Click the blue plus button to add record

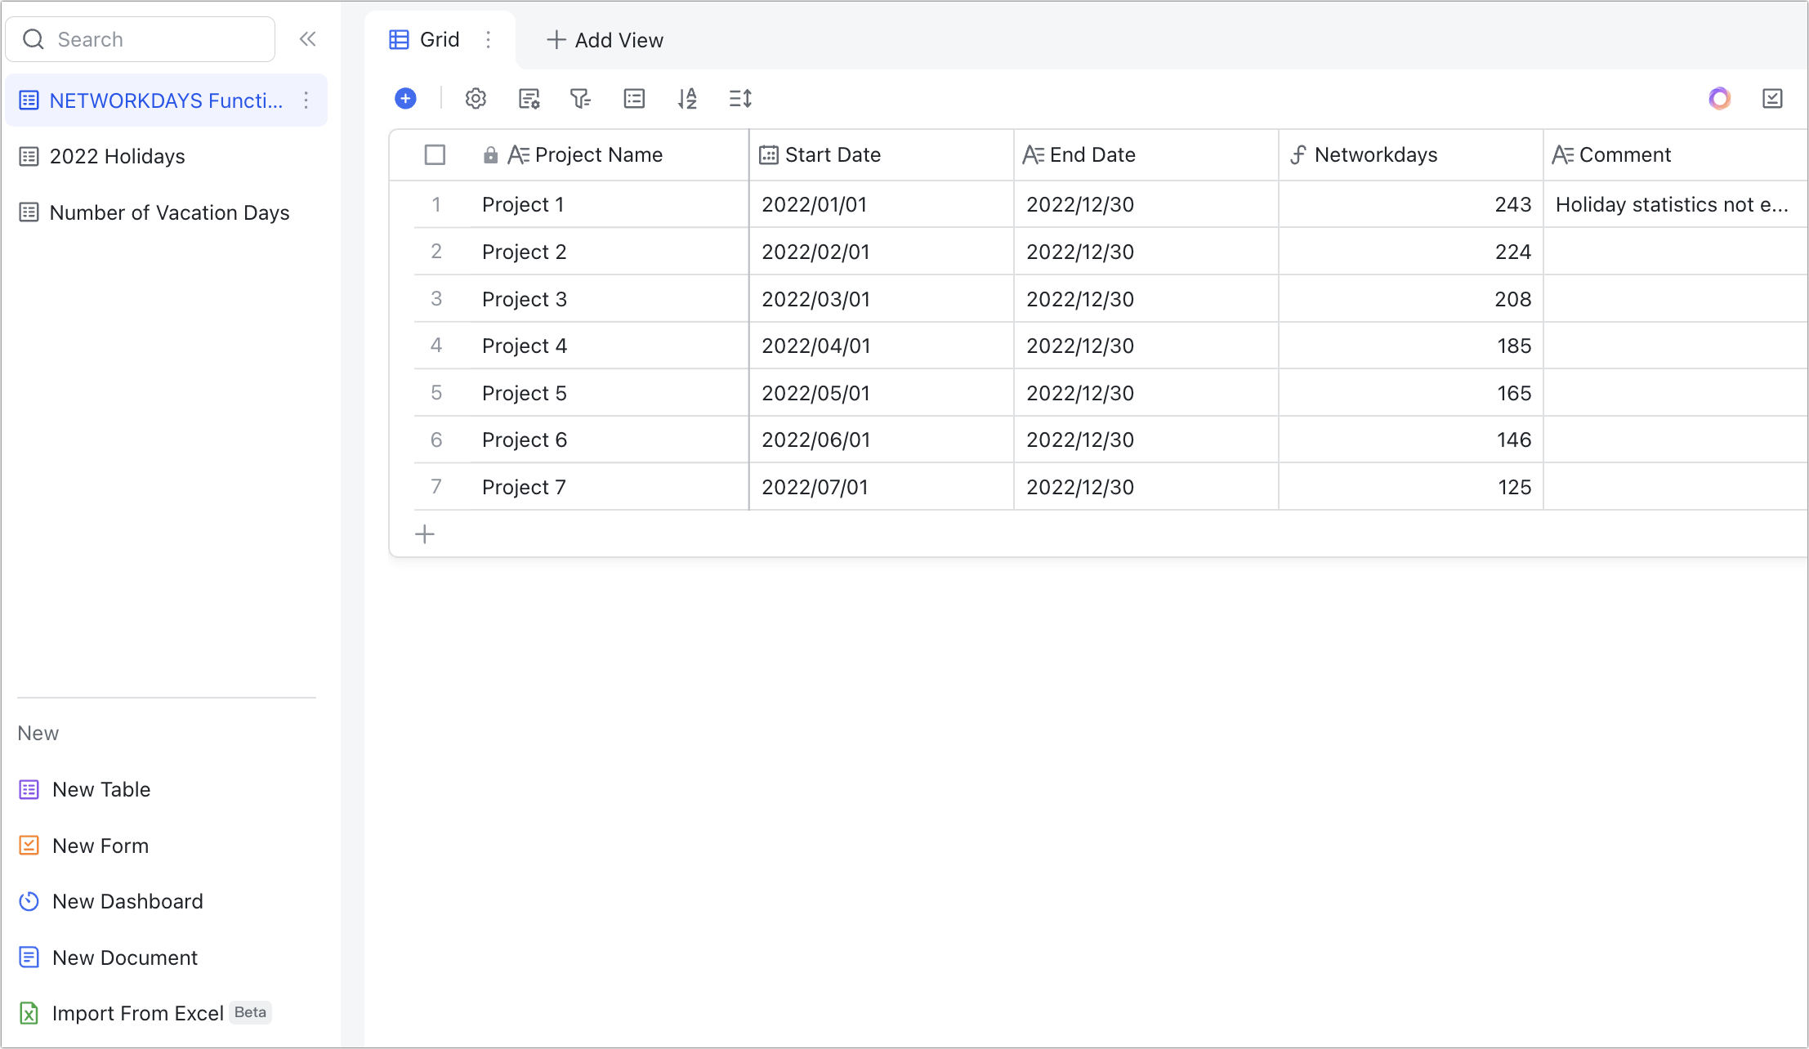[406, 98]
